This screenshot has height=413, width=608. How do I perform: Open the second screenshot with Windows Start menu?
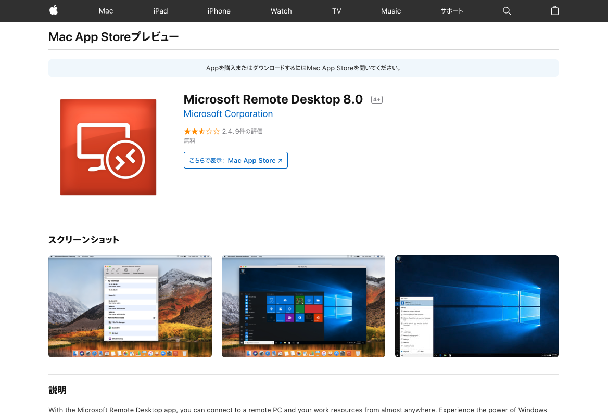(x=303, y=306)
